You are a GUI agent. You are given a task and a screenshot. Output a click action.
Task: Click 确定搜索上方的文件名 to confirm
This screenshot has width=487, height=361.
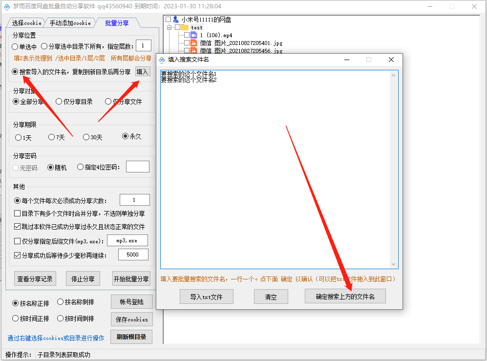pos(345,296)
